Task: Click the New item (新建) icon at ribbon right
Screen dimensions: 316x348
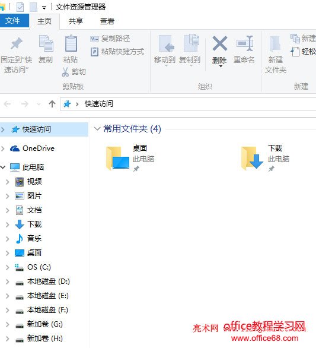Action: 295,39
